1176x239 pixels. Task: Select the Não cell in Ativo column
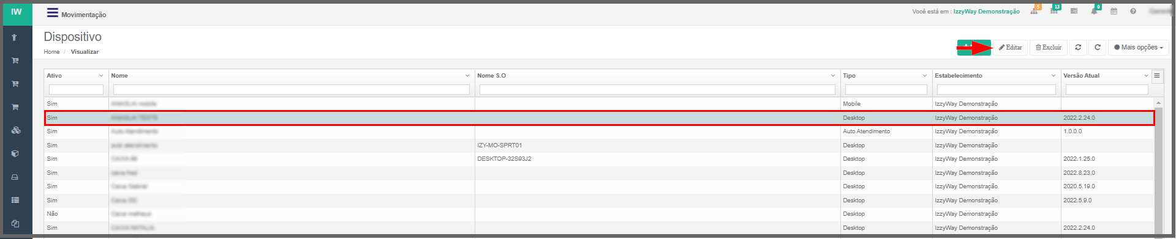pyautogui.click(x=52, y=214)
